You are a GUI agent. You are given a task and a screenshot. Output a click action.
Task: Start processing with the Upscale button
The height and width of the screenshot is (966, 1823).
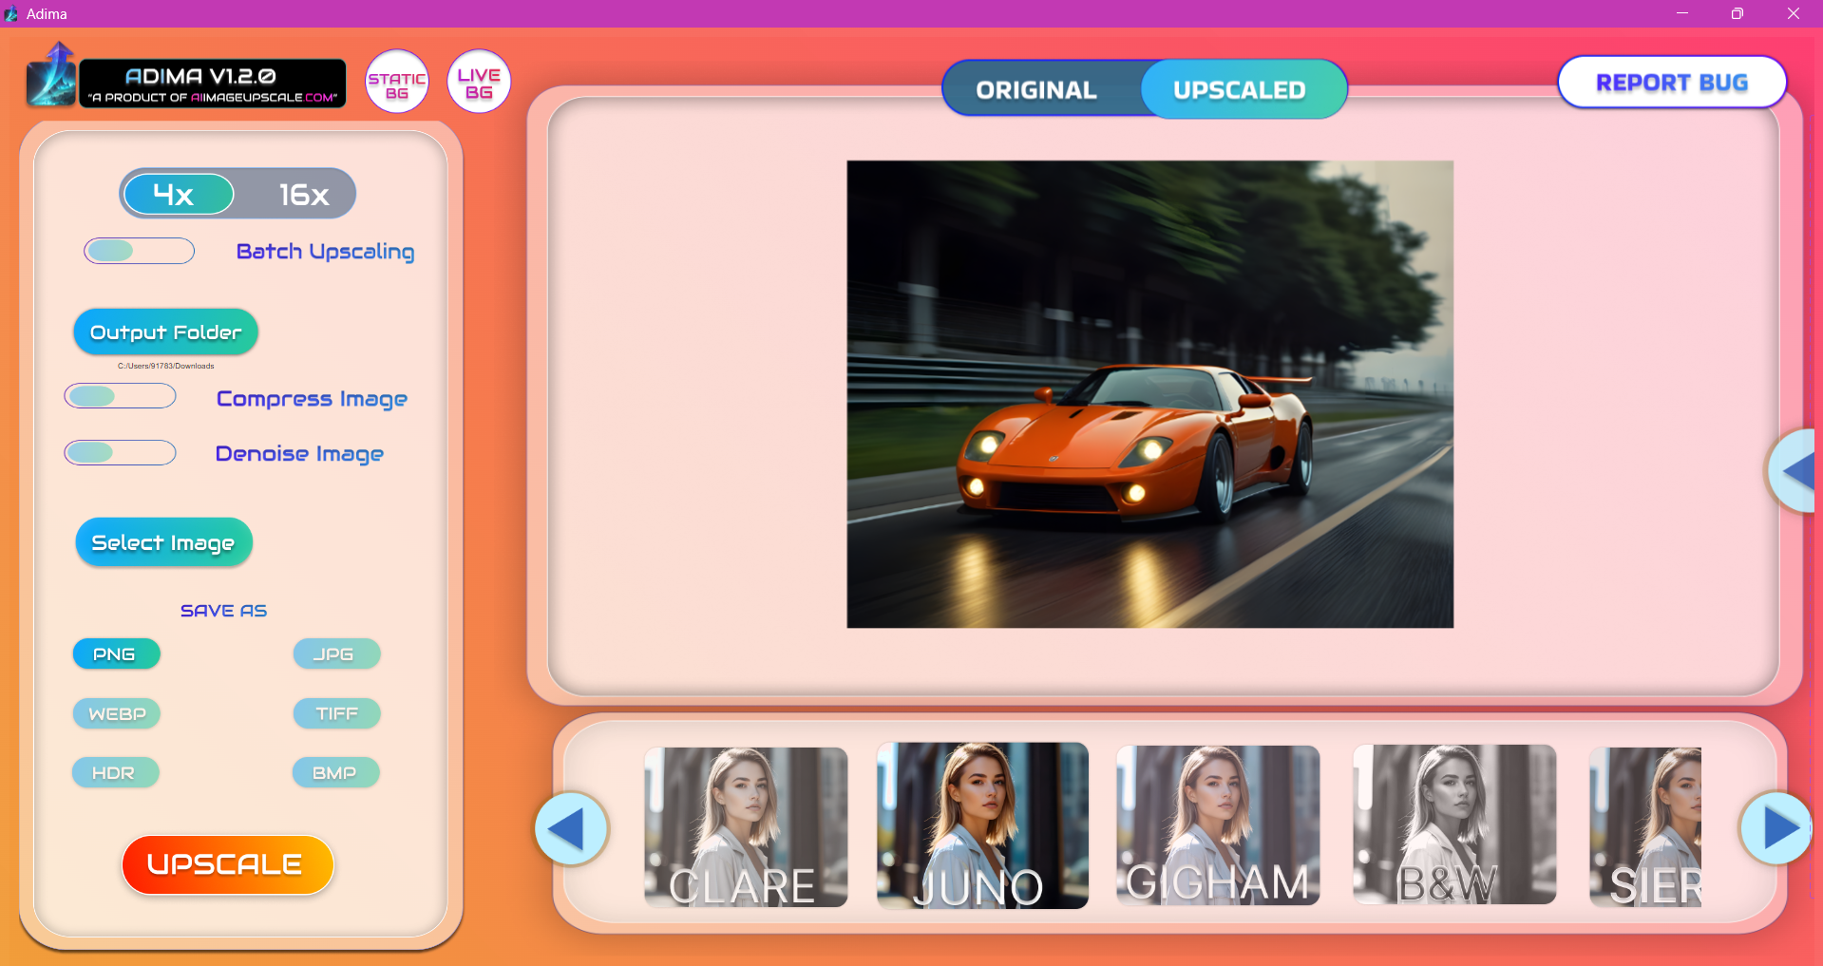227,864
